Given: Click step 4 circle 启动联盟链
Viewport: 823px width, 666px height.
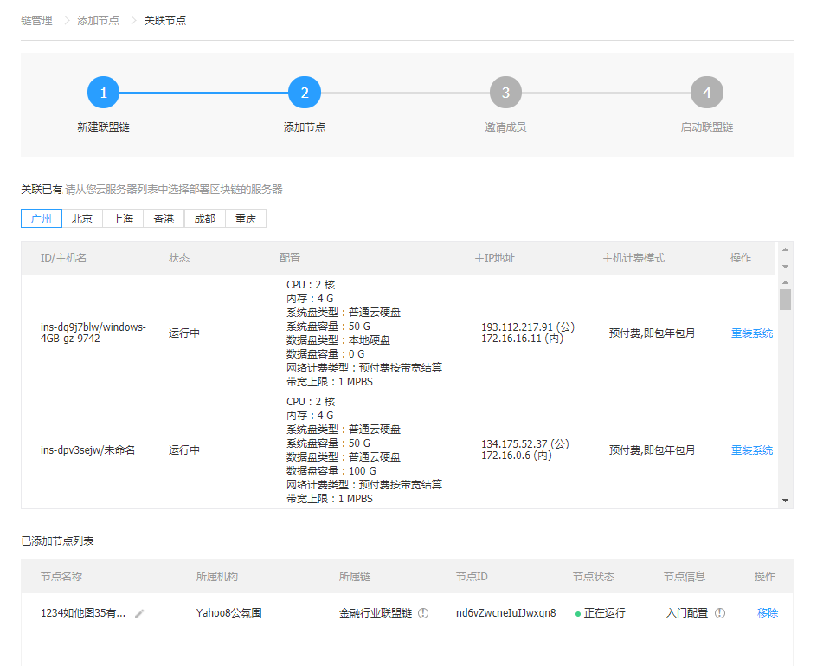Looking at the screenshot, I should pos(706,93).
